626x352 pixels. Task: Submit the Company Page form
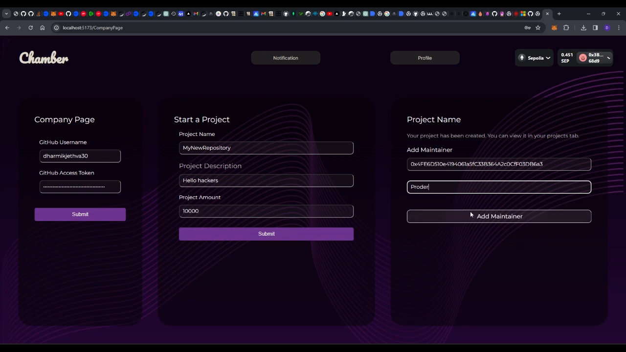pyautogui.click(x=80, y=214)
